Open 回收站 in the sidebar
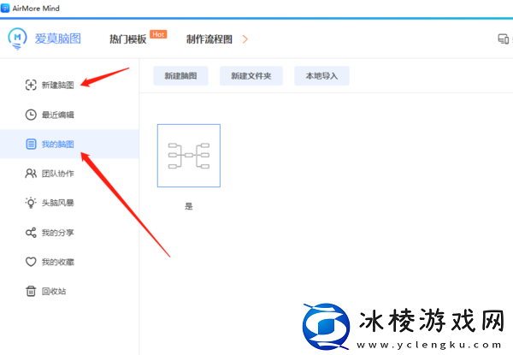This screenshot has width=513, height=355. click(x=54, y=292)
